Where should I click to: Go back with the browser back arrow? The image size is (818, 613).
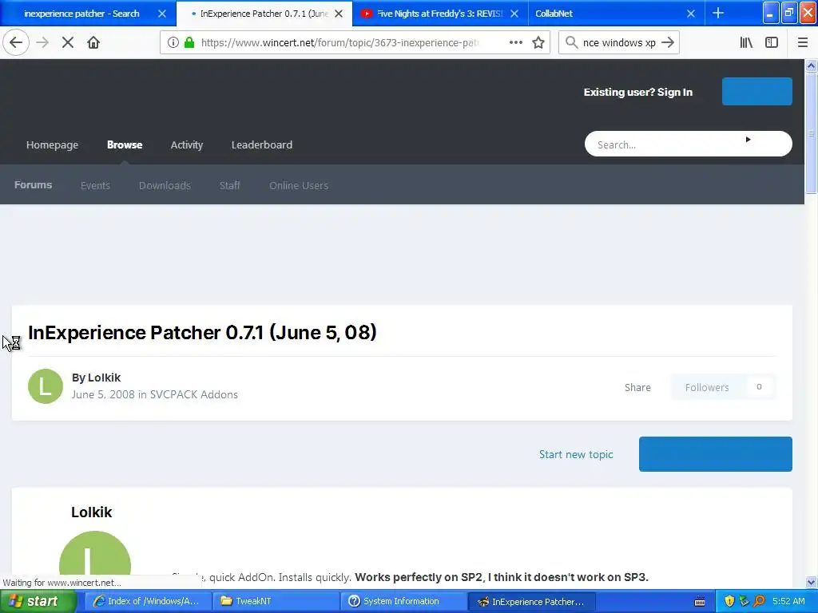point(16,42)
